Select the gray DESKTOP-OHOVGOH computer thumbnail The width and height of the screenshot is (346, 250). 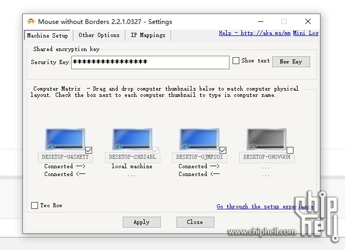(266, 140)
